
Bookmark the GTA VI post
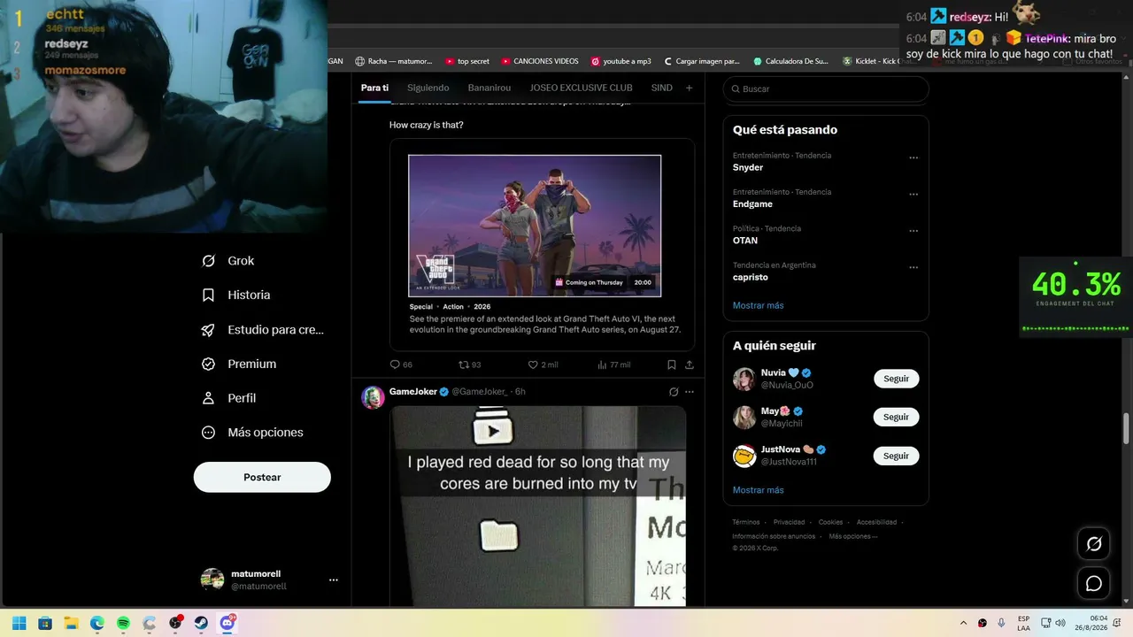coord(672,365)
